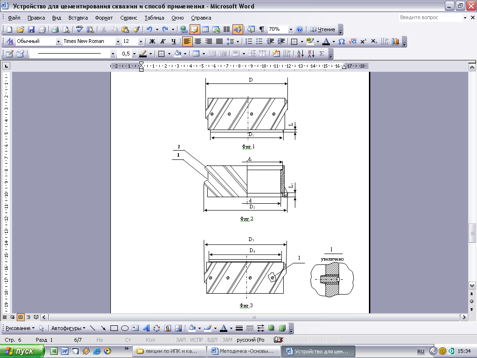Insert WordArt from the Drawing toolbar

coord(146,328)
